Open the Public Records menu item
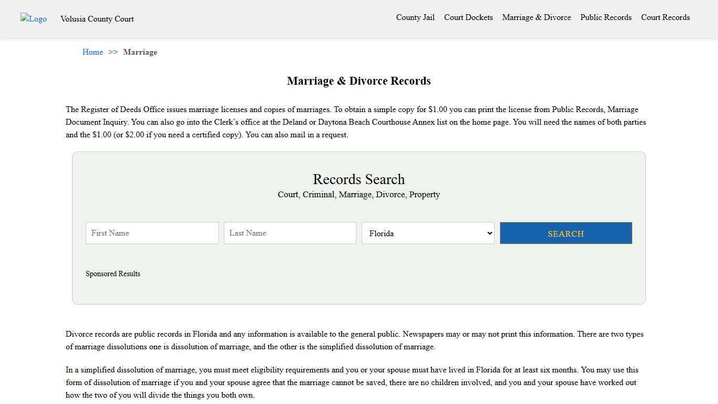The width and height of the screenshot is (718, 404). point(606,17)
